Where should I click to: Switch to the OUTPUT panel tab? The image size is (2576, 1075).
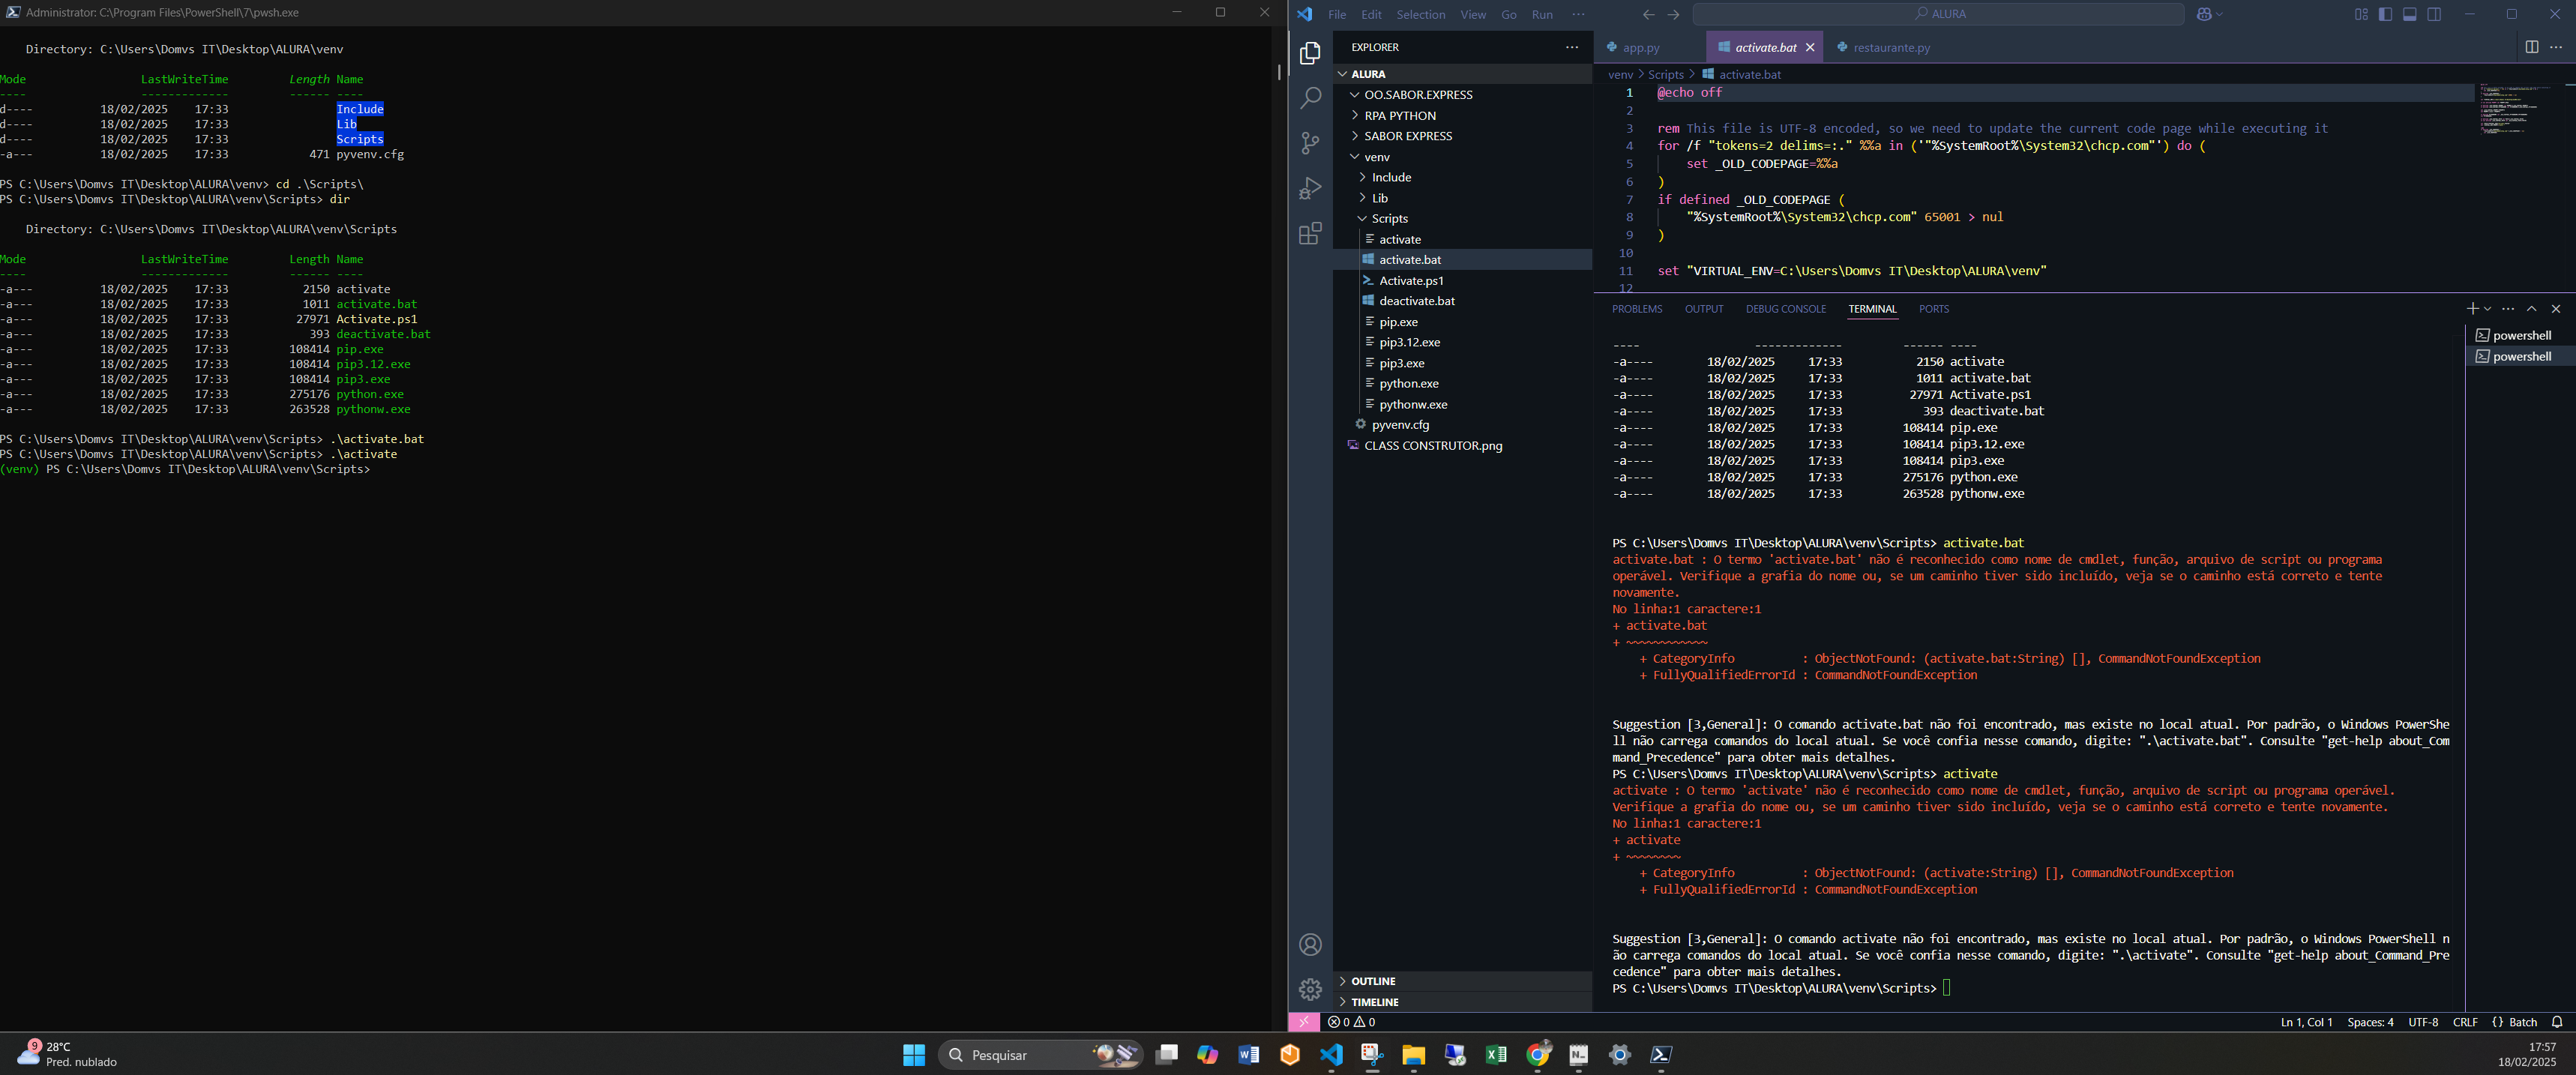coord(1704,309)
